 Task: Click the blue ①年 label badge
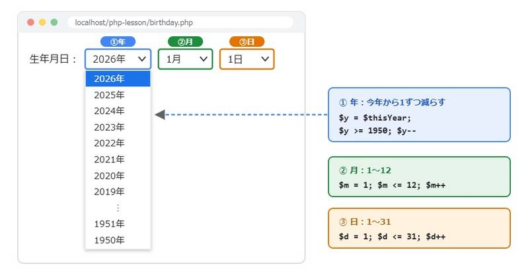[118, 42]
